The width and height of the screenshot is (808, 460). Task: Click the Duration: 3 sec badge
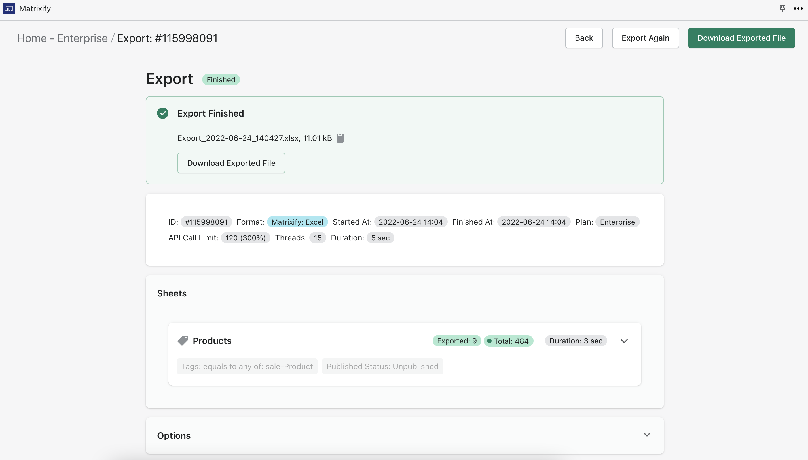(576, 341)
